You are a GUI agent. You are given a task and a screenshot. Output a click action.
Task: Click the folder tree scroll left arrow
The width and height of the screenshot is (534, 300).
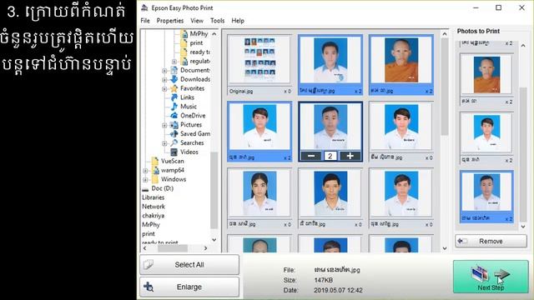coord(144,248)
